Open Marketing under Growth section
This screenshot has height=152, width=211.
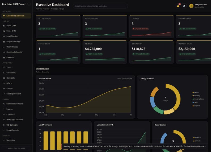point(16,140)
